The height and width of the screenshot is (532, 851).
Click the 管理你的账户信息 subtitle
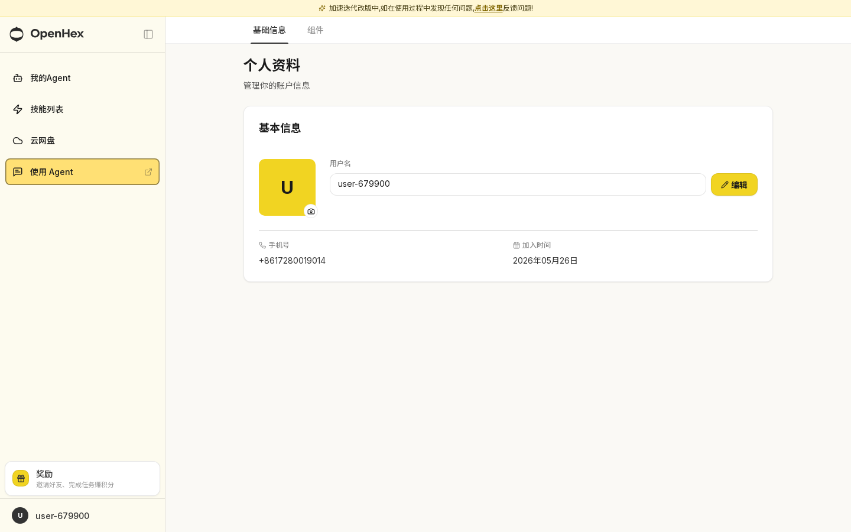point(277,86)
